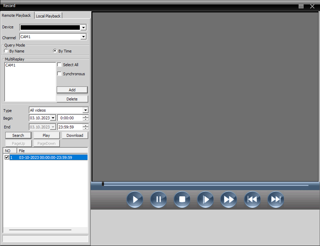Open the Device dropdown list
320x246 pixels.
pyautogui.click(x=83, y=28)
